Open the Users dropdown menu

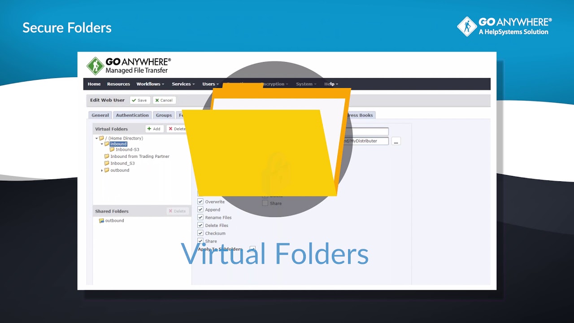click(x=210, y=84)
